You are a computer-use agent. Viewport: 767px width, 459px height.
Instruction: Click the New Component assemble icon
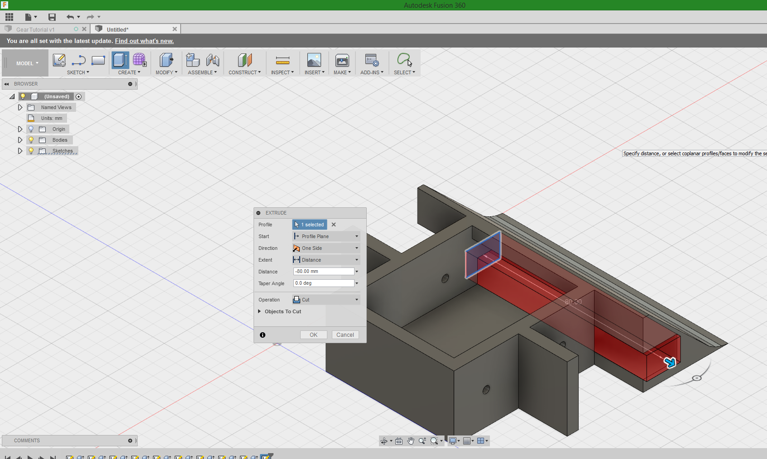(x=193, y=60)
